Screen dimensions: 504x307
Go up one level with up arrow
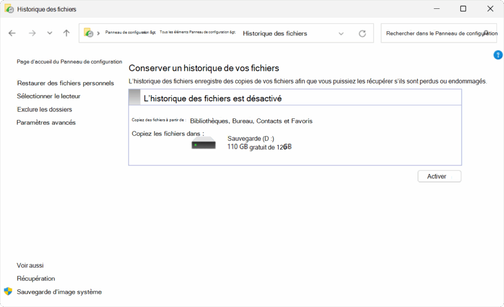(66, 33)
